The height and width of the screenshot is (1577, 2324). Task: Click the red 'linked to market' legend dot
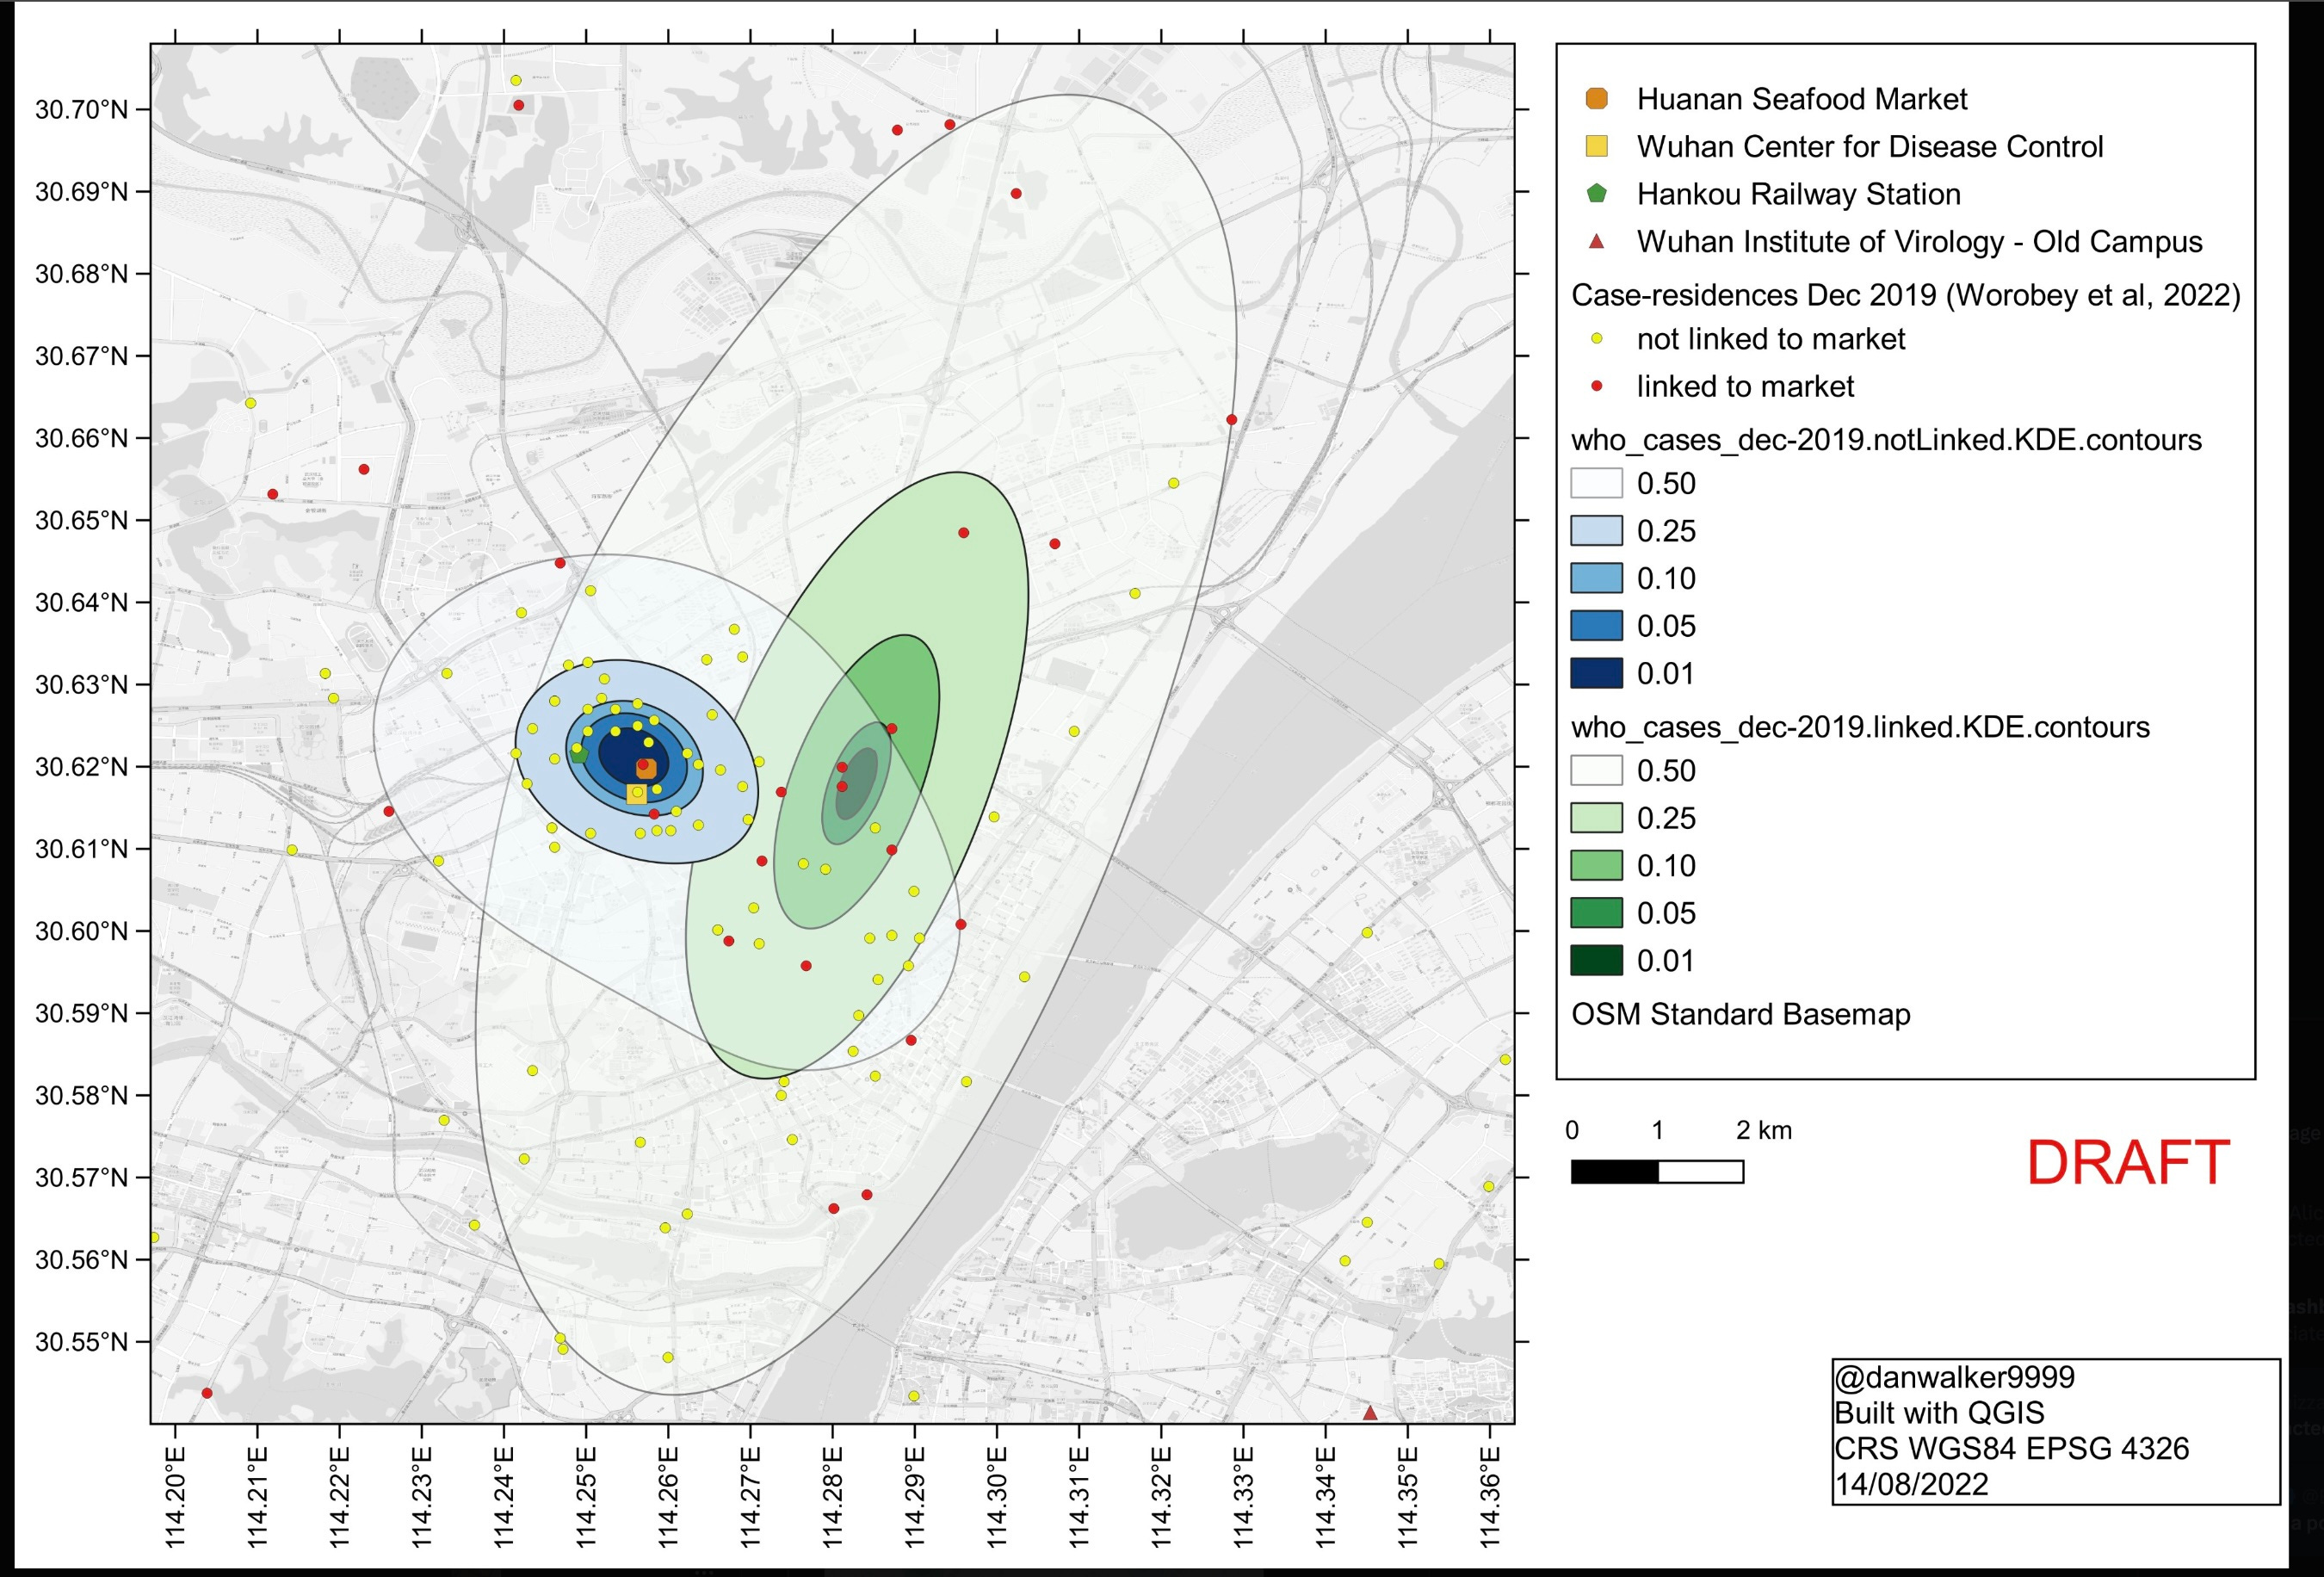[x=1596, y=386]
